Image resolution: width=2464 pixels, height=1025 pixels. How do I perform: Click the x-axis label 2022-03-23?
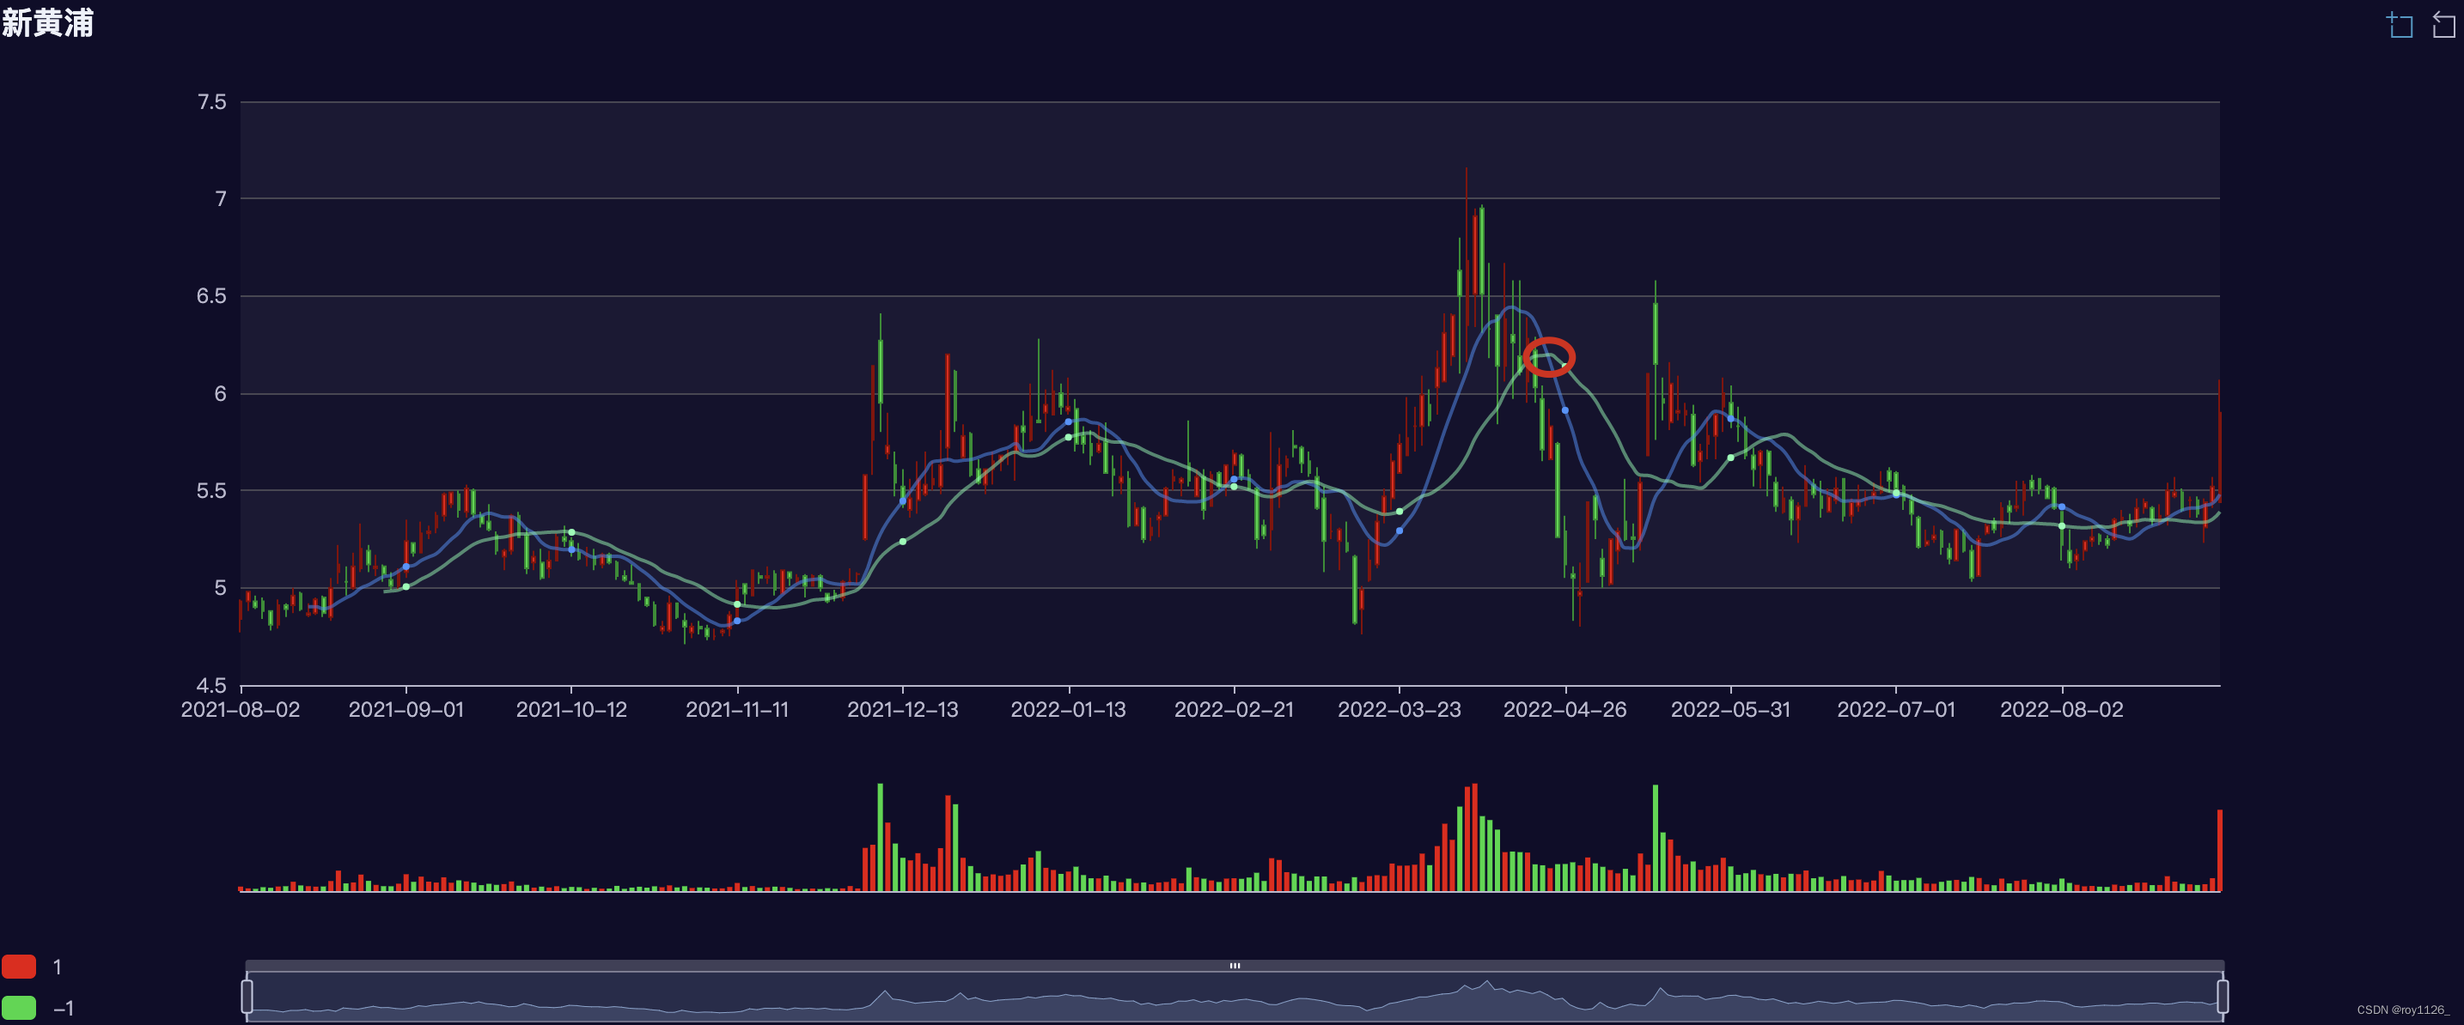point(1400,709)
